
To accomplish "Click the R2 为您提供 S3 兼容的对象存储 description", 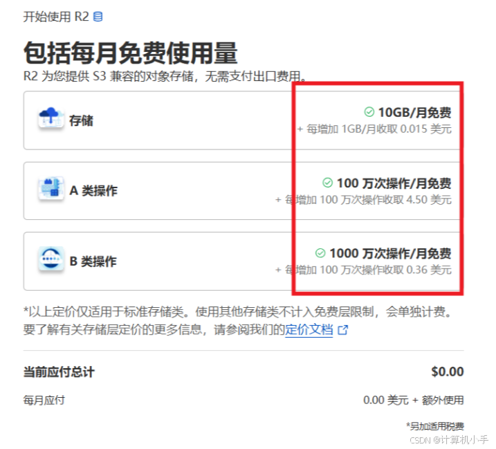I will pos(165,76).
